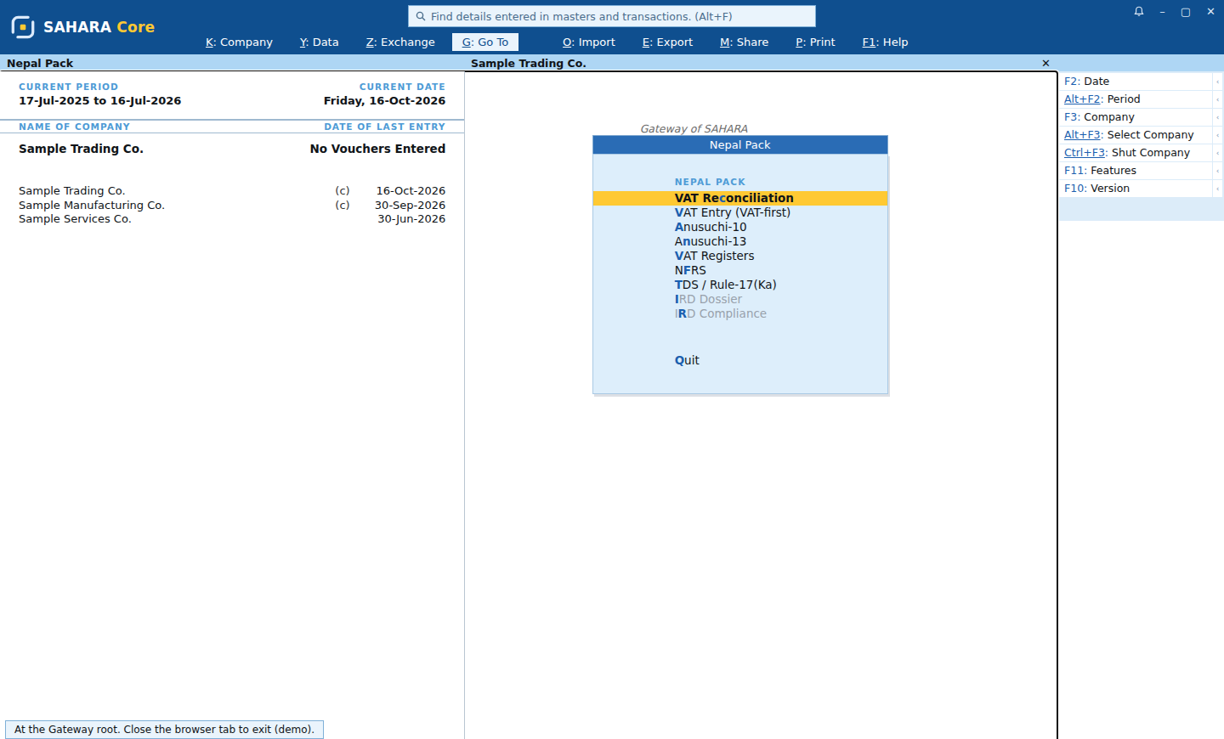Screen dimensions: 1224x739
Task: Open the F1: Help menu
Action: (x=885, y=42)
